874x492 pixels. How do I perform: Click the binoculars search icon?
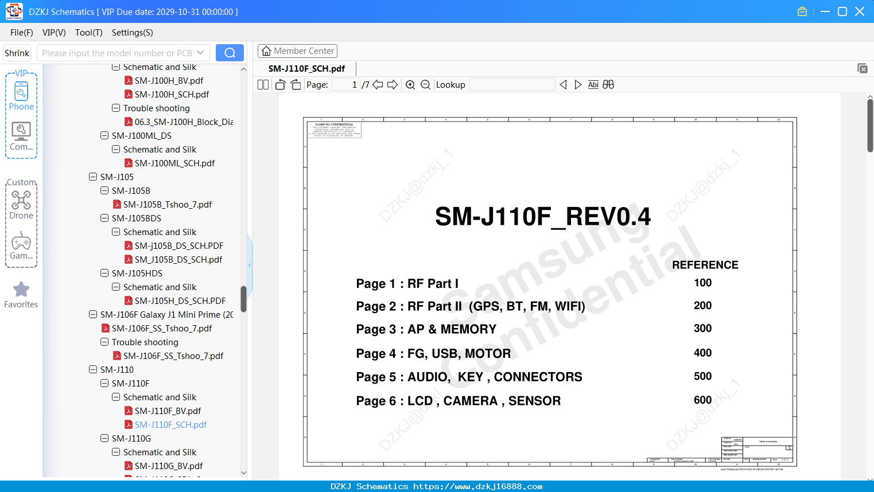(x=608, y=85)
